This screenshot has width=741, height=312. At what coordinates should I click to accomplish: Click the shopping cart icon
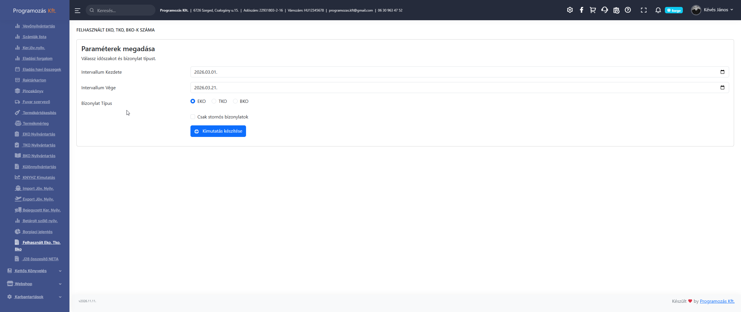click(593, 10)
